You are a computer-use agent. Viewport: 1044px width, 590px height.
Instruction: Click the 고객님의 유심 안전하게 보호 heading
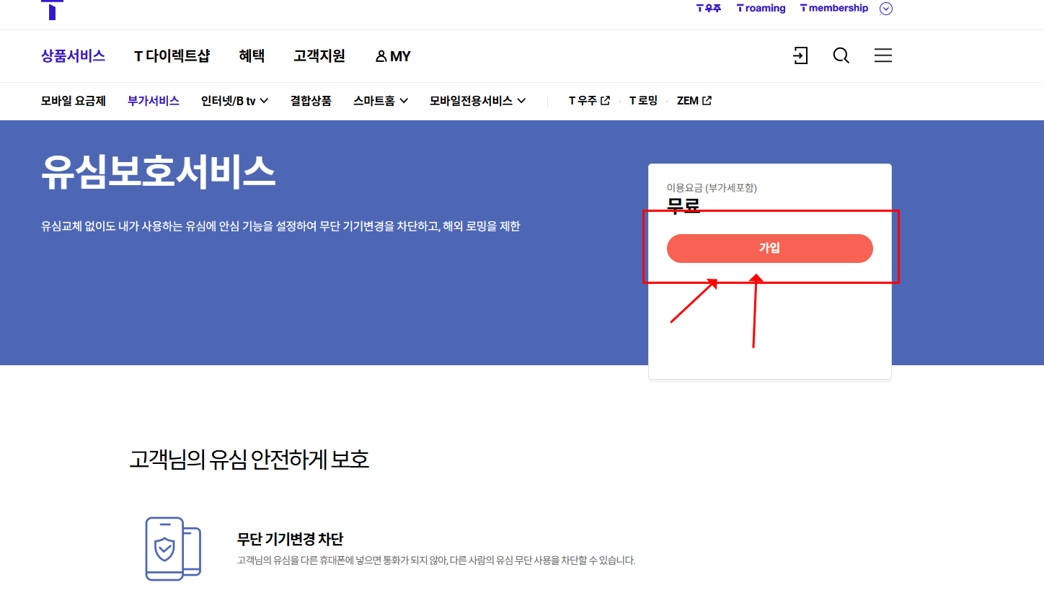point(249,459)
